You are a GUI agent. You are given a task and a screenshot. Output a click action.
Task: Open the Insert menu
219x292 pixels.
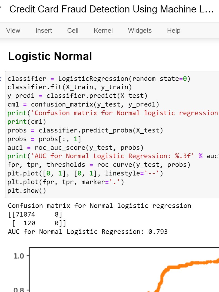click(44, 31)
